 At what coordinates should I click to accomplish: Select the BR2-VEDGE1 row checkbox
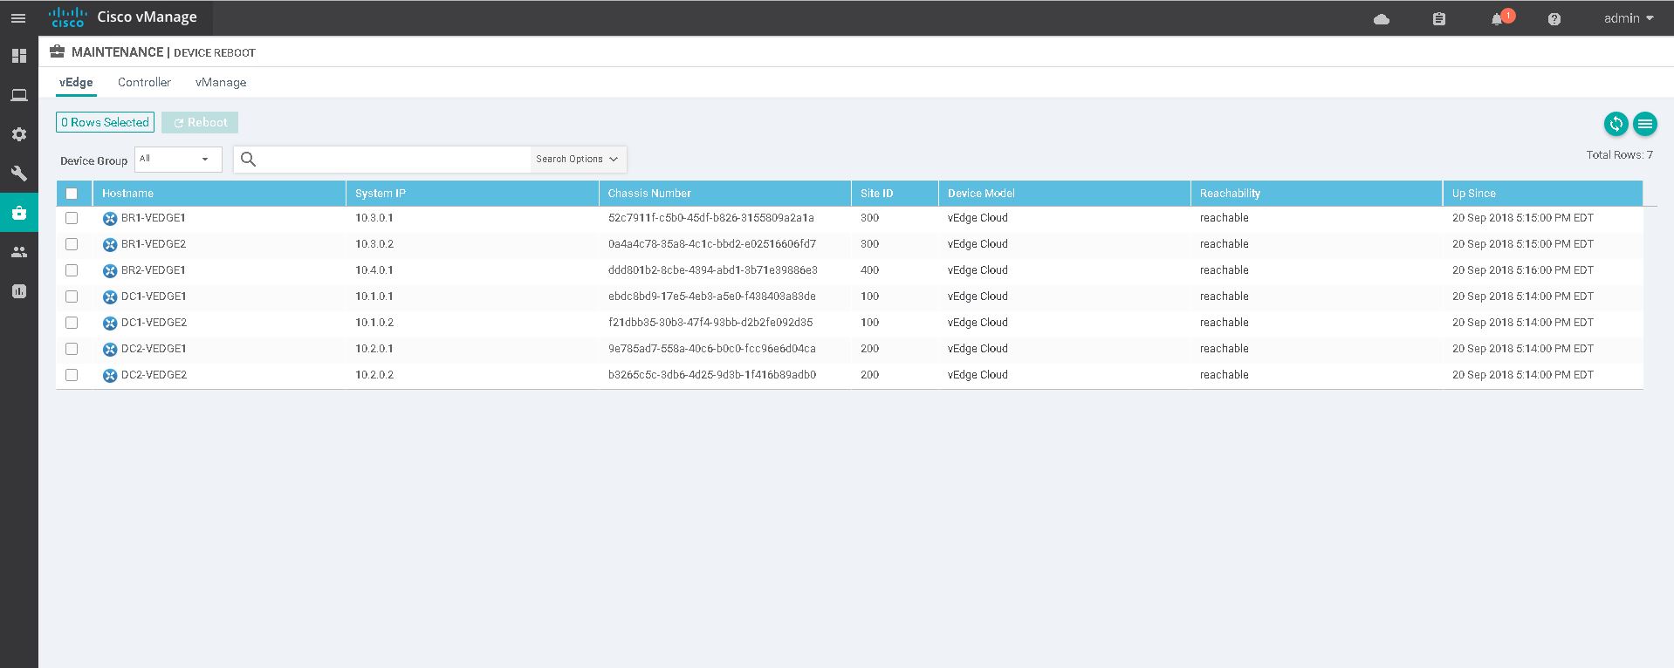[72, 270]
